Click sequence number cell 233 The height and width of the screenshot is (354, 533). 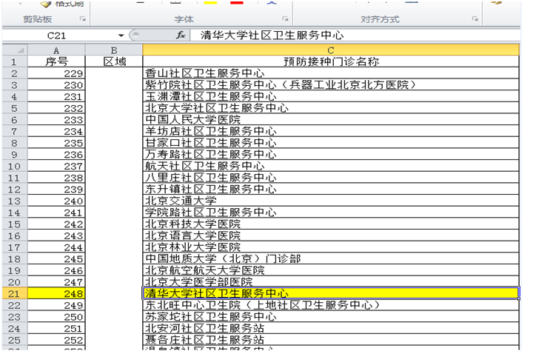coord(56,120)
